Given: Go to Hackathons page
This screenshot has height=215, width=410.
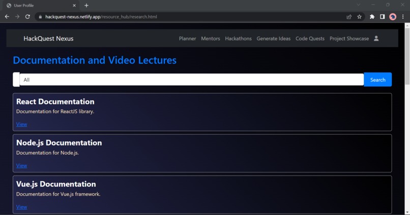Looking at the screenshot, I should [238, 39].
